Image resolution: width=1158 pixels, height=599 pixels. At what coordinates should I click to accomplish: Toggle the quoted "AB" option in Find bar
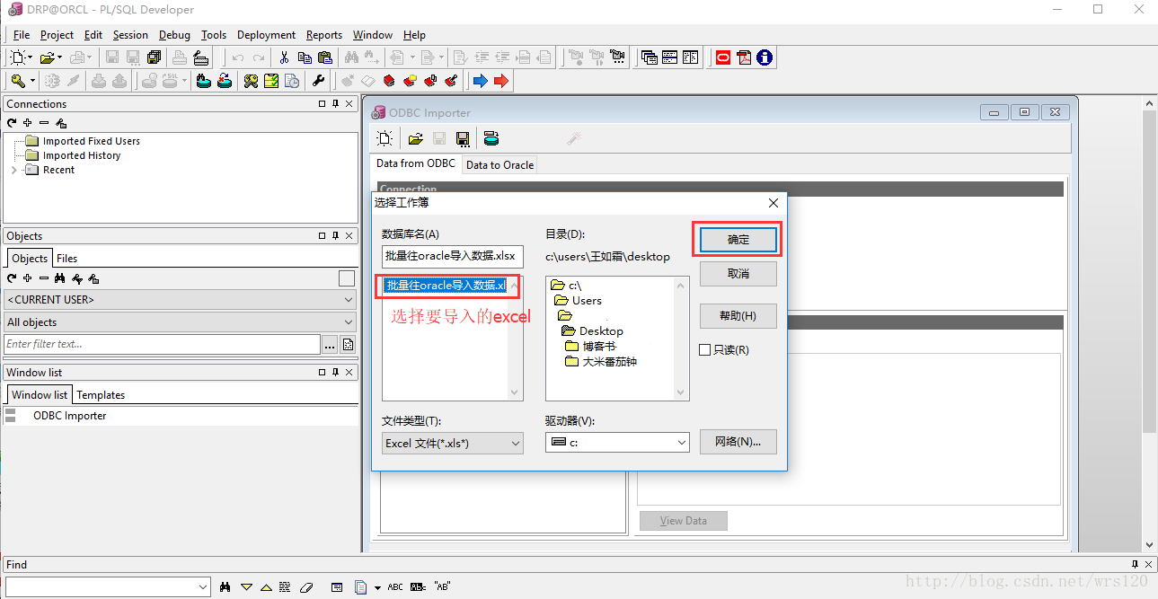coord(441,586)
